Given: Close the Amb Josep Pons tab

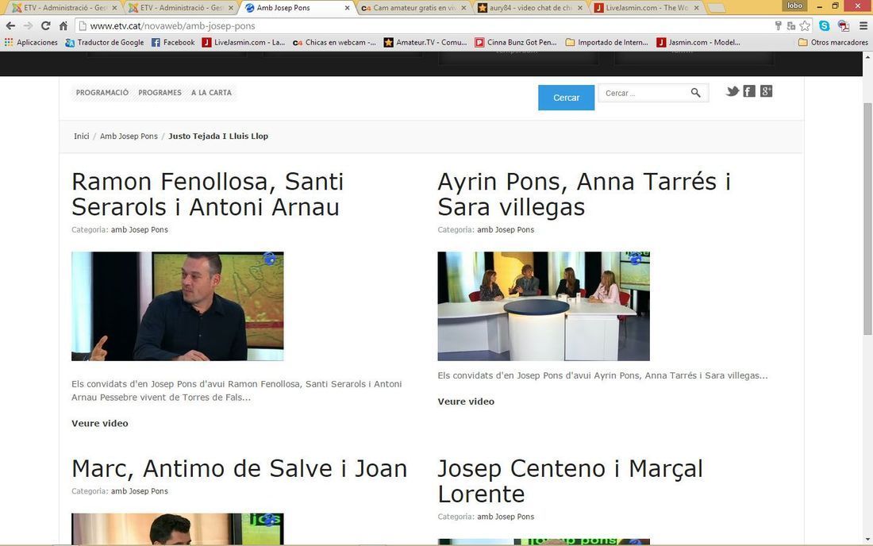Looking at the screenshot, I should coord(348,8).
